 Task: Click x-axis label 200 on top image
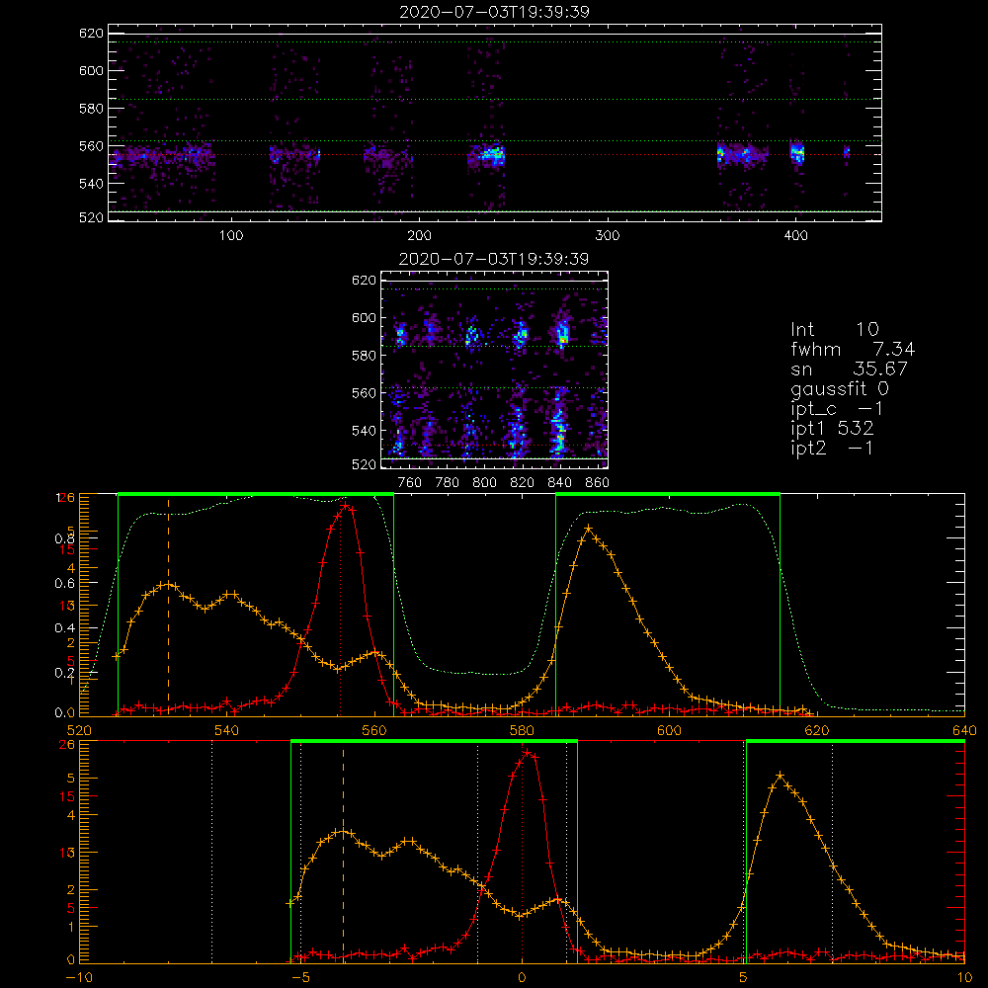(x=419, y=236)
